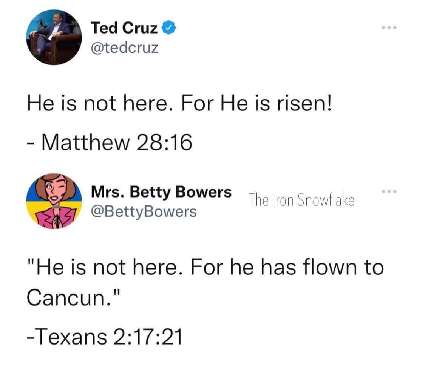Select the Mrs. Betty Bowers display name

coord(161,191)
